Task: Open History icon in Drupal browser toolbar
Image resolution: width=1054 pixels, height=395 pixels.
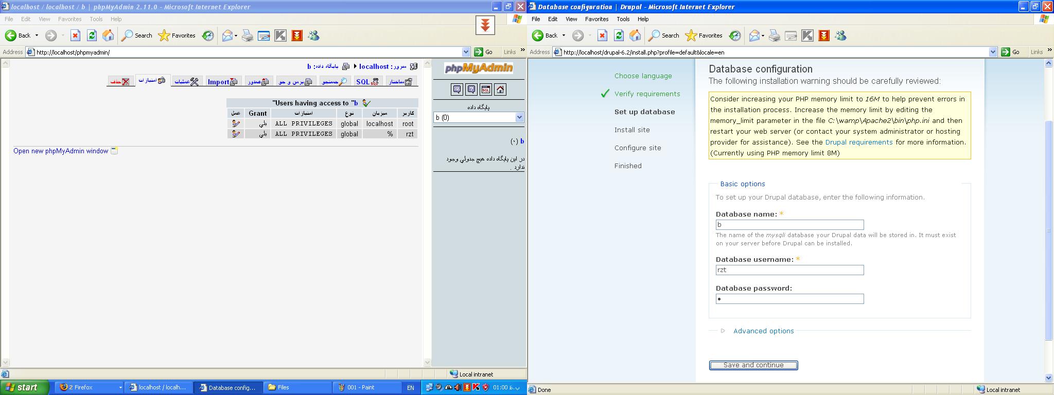Action: 735,35
